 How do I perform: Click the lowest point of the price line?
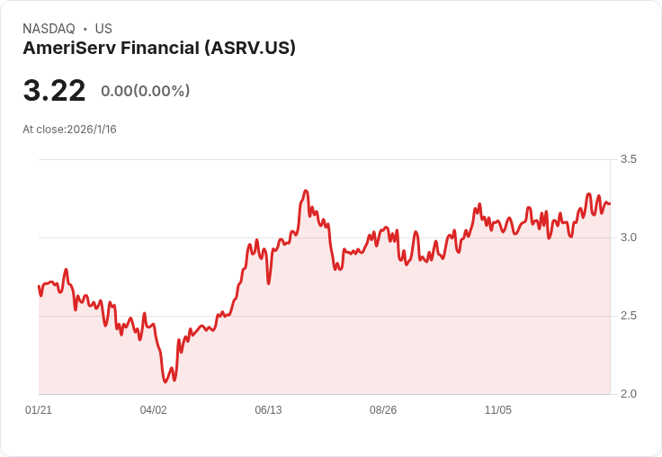[x=165, y=381]
